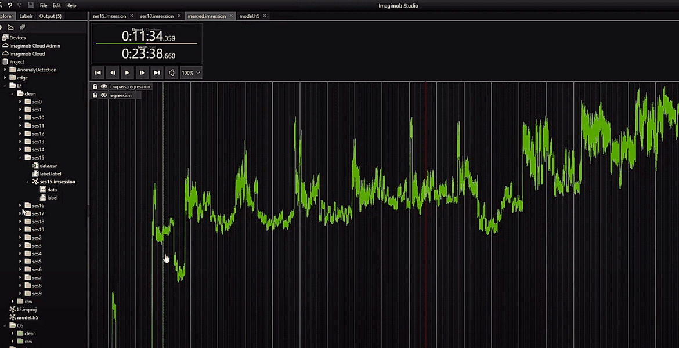This screenshot has height=348, width=679.
Task: Toggle visibility of lowpass_regression track
Action: [104, 86]
